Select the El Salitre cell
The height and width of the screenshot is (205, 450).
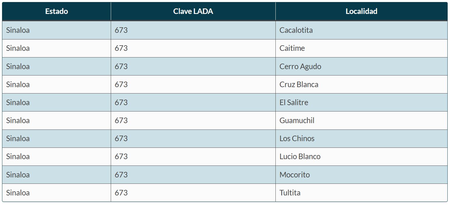[294, 102]
